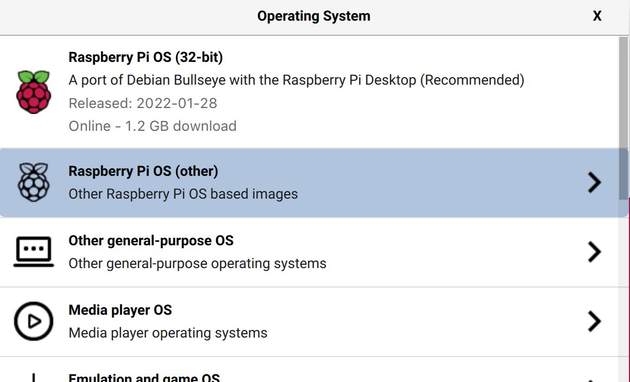Click the outlined raspberry icon for Raspberry Pi OS (other)

click(x=34, y=182)
